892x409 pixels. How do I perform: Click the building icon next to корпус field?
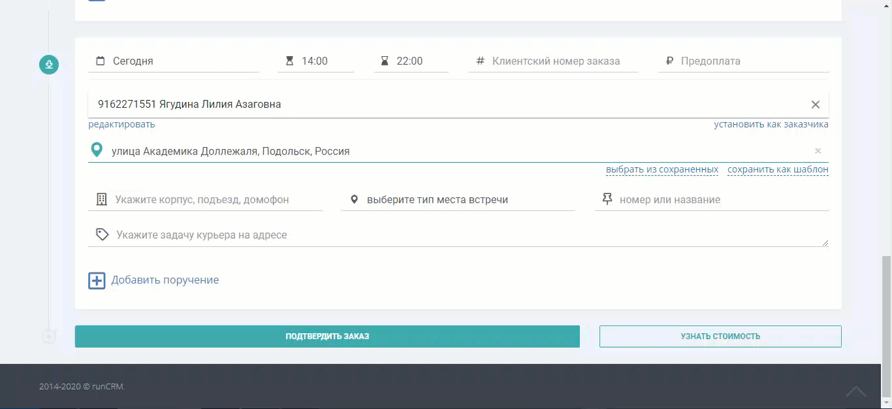click(101, 199)
